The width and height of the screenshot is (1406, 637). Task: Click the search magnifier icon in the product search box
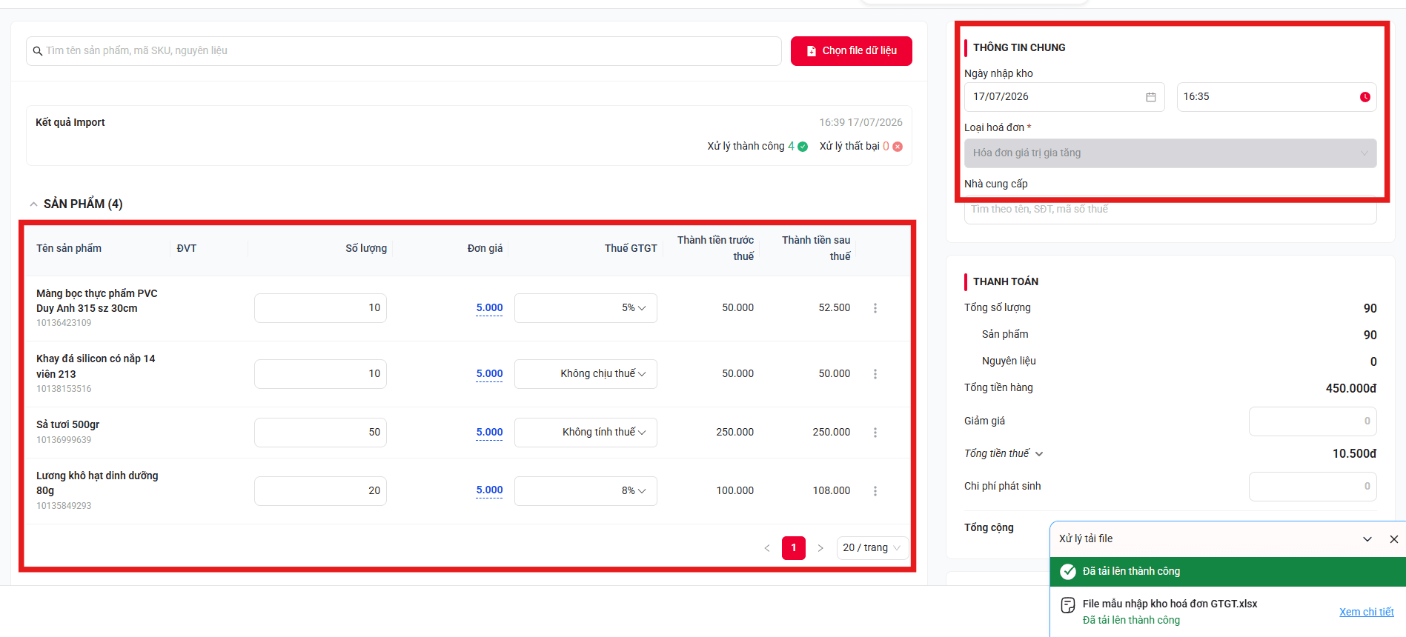pos(38,51)
